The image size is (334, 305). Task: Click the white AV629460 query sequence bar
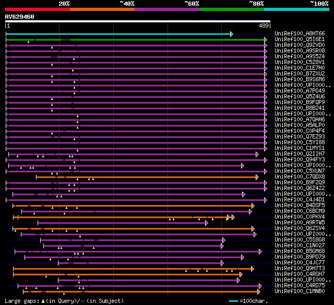coord(138,21)
